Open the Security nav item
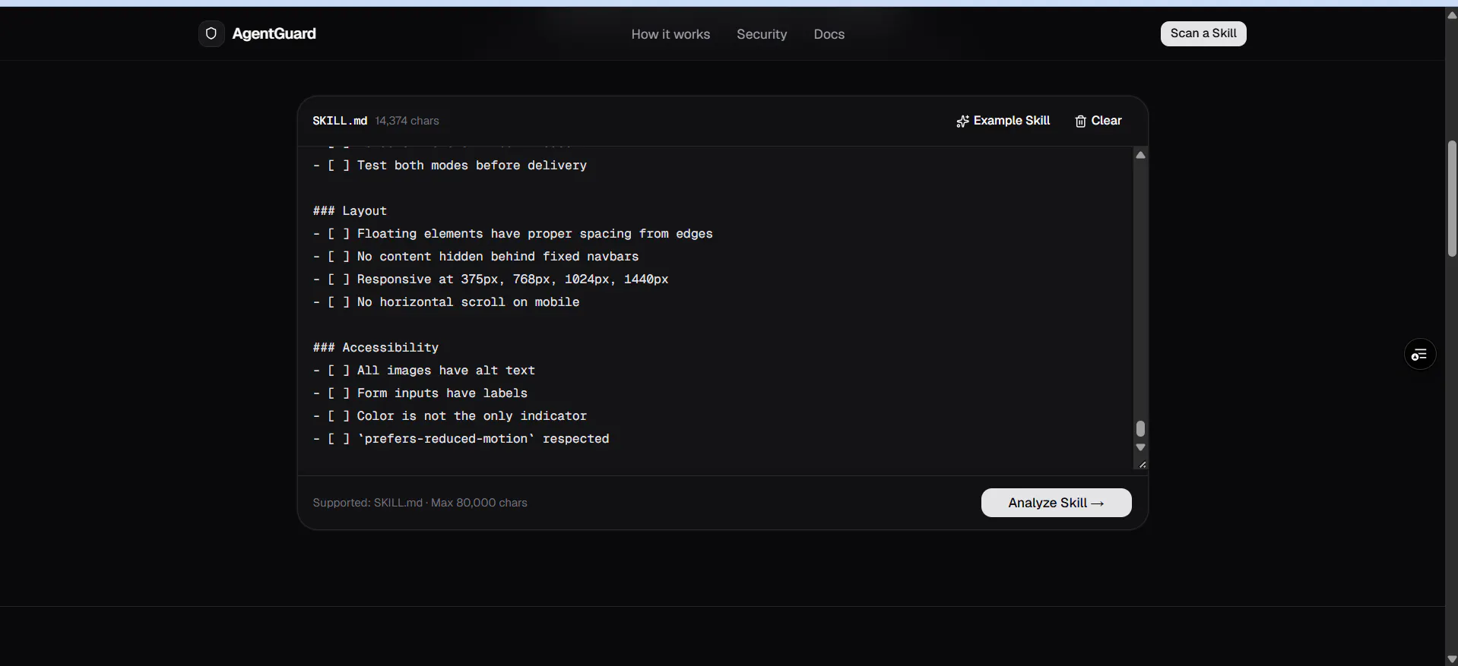 [762, 34]
